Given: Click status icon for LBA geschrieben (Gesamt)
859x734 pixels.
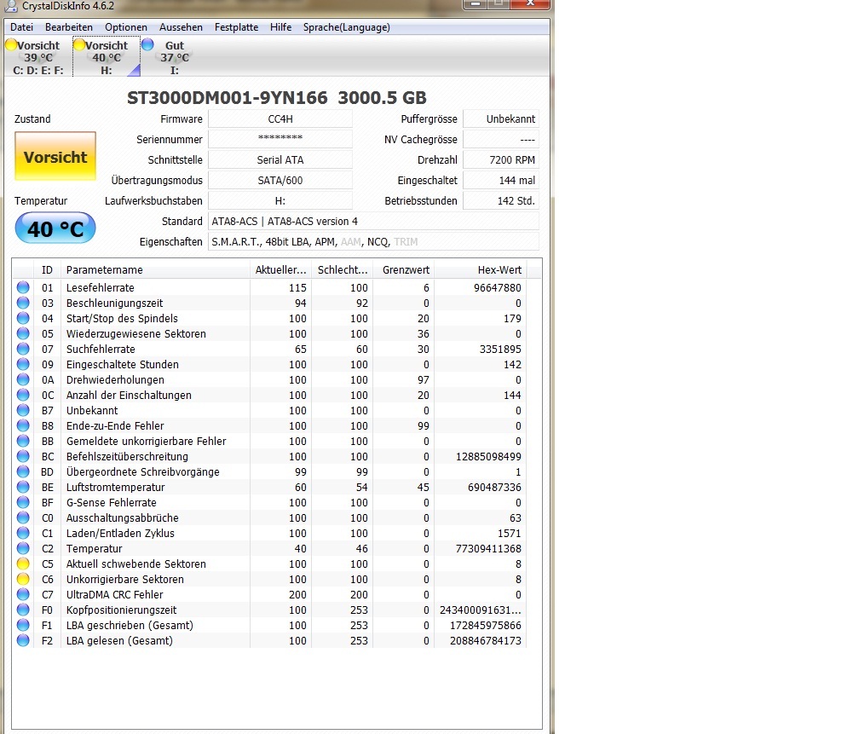Looking at the screenshot, I should click(x=23, y=625).
